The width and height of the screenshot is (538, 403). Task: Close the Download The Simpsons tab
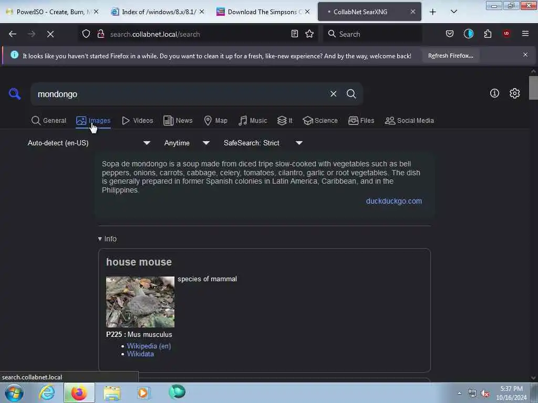coord(307,12)
